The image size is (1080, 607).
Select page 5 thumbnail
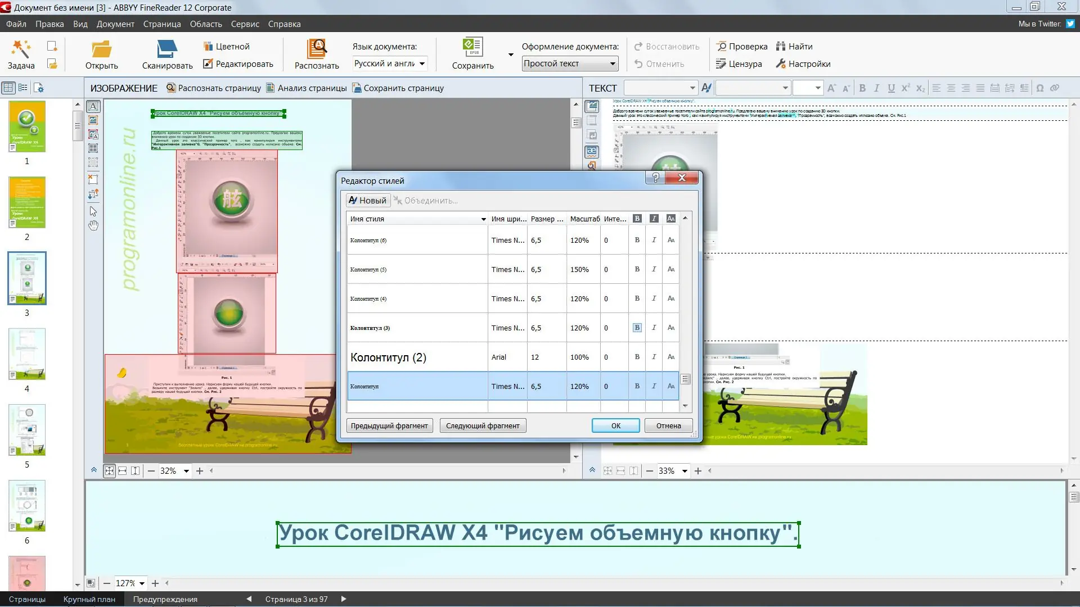coord(27,430)
